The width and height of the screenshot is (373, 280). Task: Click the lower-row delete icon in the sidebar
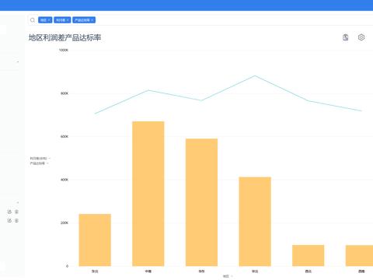(x=16, y=220)
